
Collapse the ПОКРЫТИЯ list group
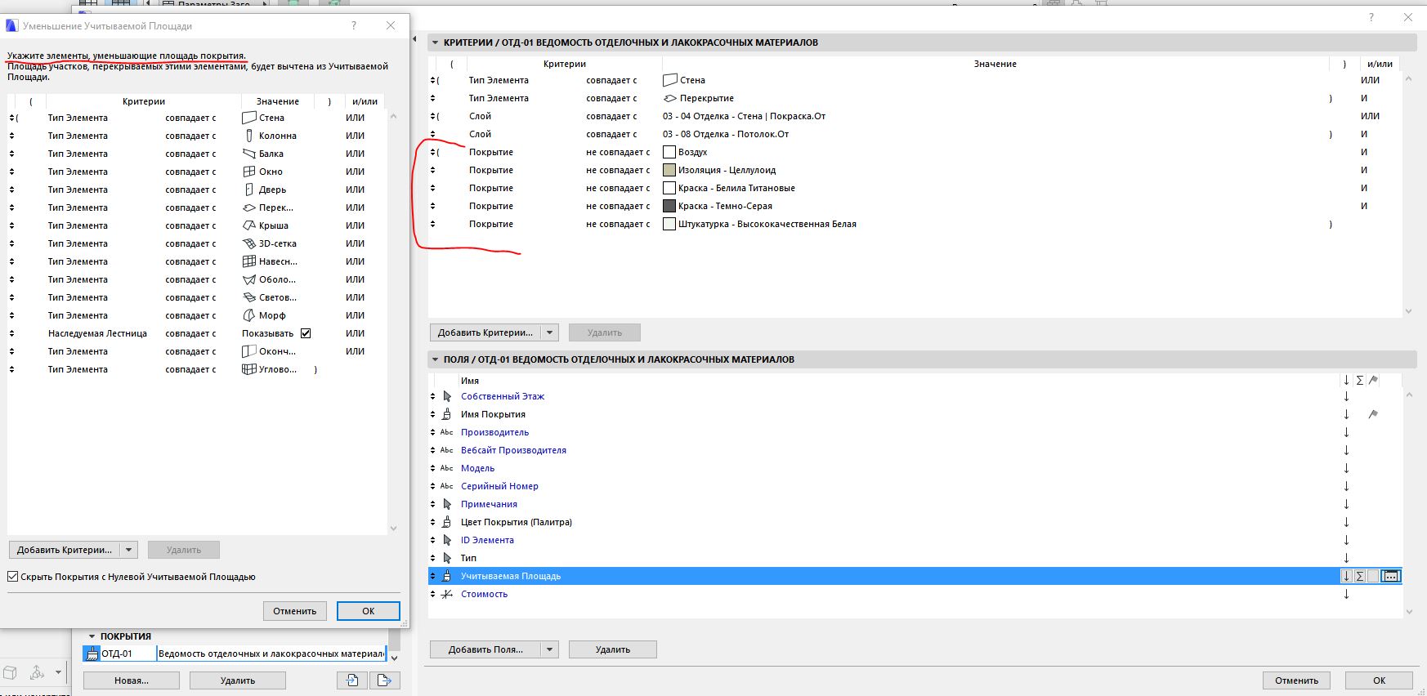point(92,636)
